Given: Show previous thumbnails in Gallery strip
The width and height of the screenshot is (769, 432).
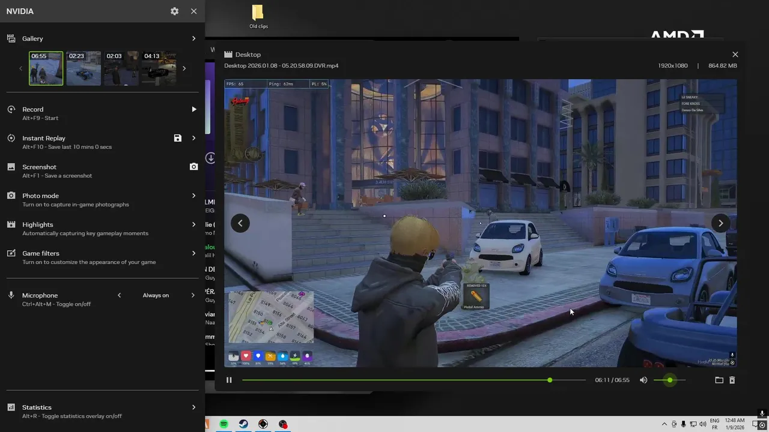Looking at the screenshot, I should pos(20,68).
